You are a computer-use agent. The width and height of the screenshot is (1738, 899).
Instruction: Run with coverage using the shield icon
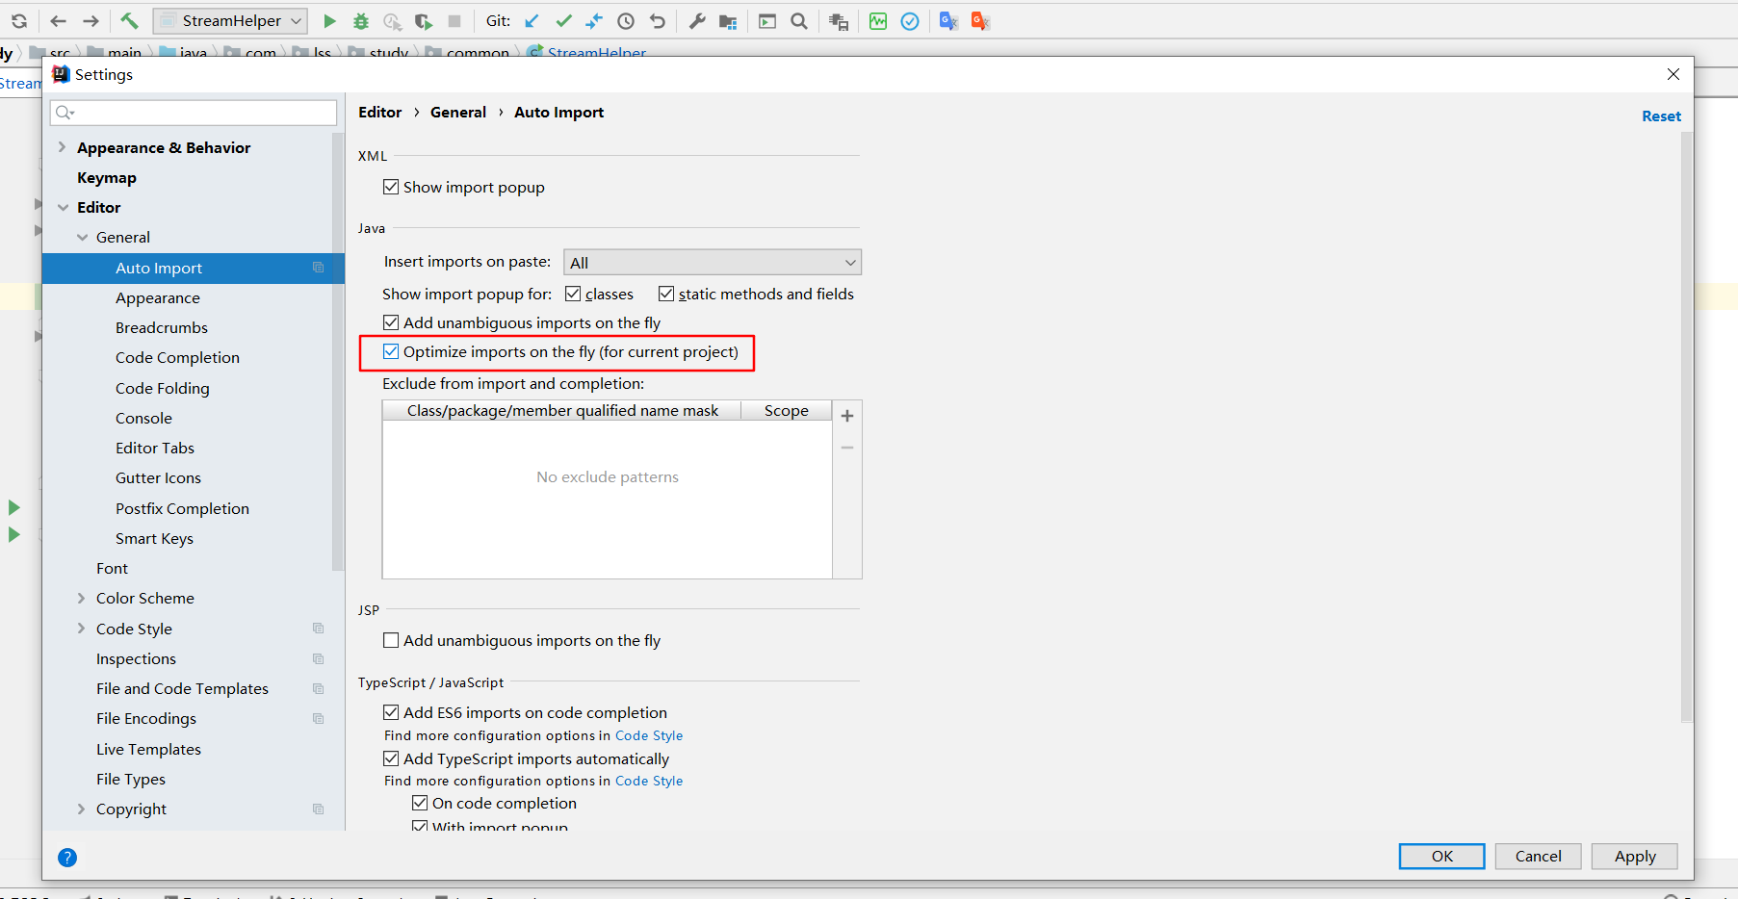(x=424, y=21)
